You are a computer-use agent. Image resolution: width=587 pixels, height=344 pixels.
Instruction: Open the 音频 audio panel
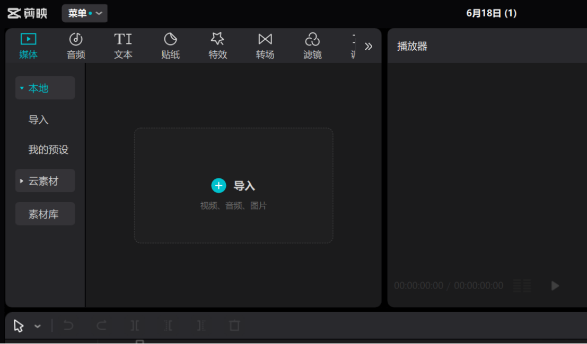tap(75, 45)
